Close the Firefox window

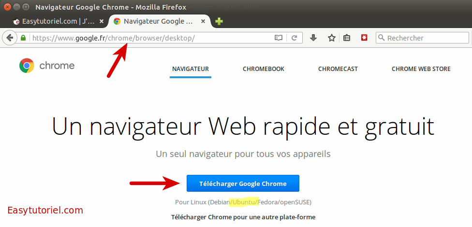click(x=8, y=7)
